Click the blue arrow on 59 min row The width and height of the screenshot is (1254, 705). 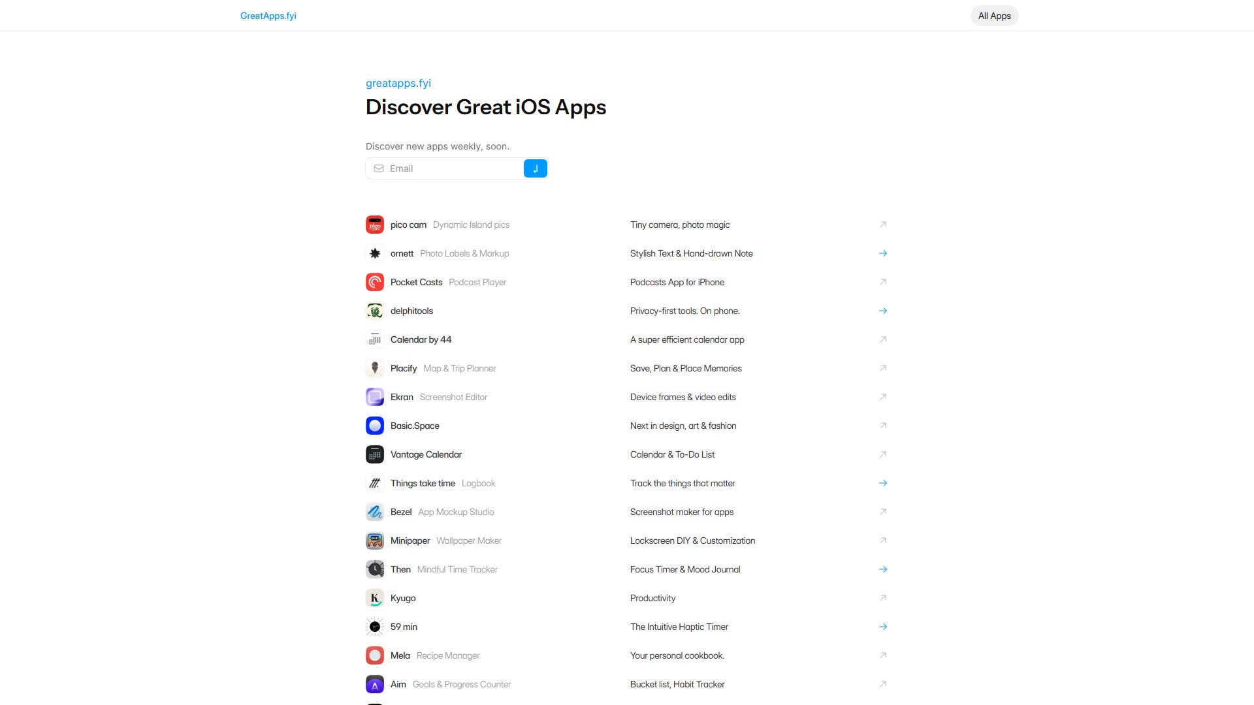(x=883, y=627)
